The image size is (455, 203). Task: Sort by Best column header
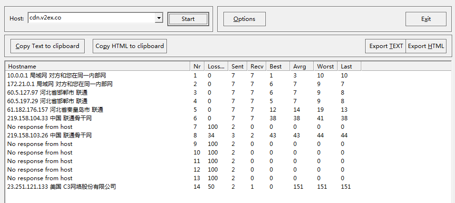[278, 66]
